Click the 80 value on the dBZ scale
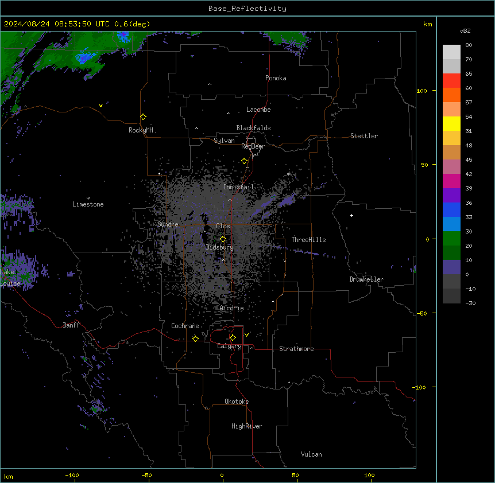The width and height of the screenshot is (495, 483). (x=469, y=45)
